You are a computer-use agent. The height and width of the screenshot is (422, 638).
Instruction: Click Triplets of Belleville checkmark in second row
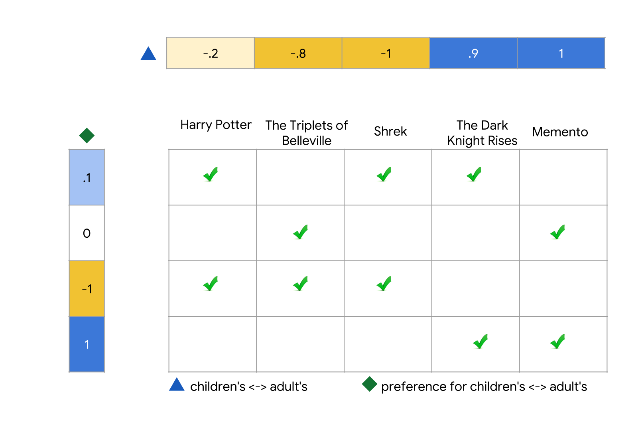coord(300,232)
